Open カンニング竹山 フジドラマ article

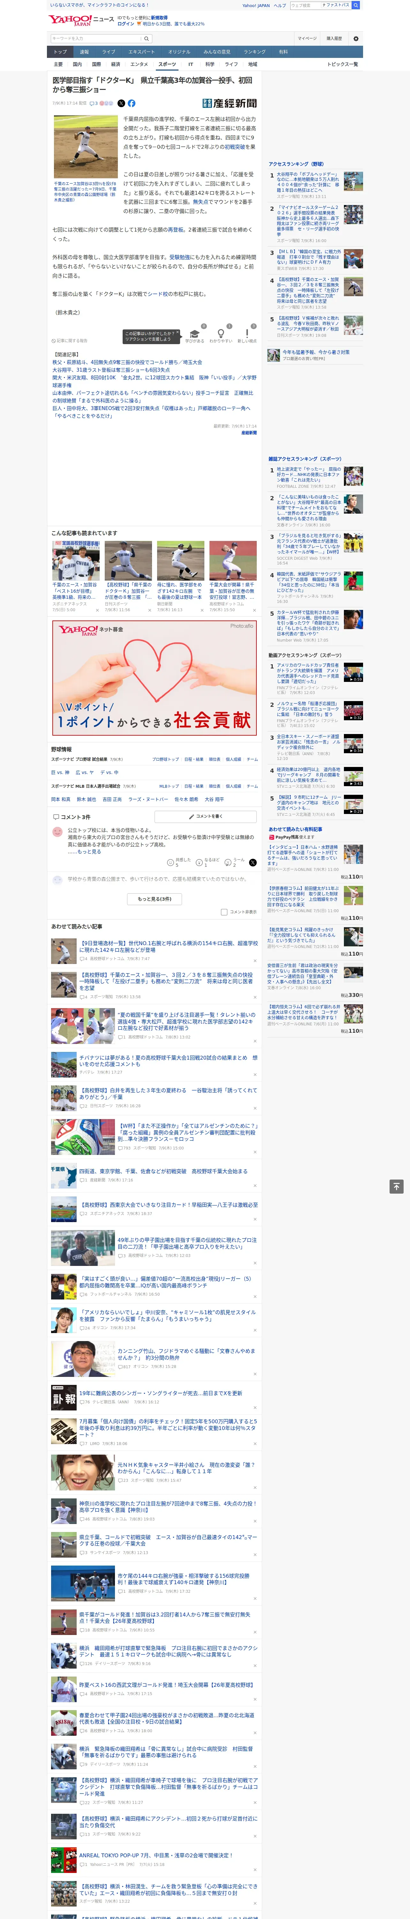[186, 1354]
